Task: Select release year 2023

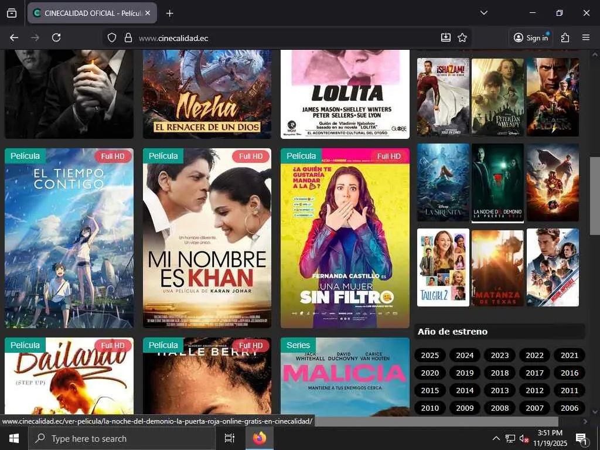Action: 500,355
